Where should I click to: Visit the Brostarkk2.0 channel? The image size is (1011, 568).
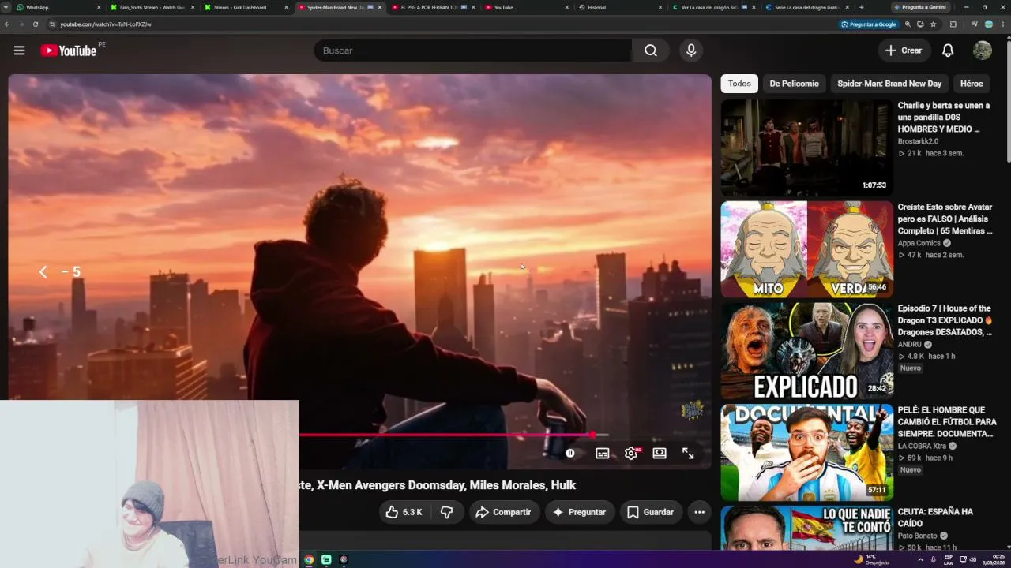click(x=919, y=141)
